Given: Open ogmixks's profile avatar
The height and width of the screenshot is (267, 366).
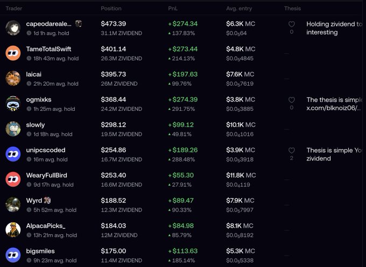Looking at the screenshot, I should coord(13,103).
